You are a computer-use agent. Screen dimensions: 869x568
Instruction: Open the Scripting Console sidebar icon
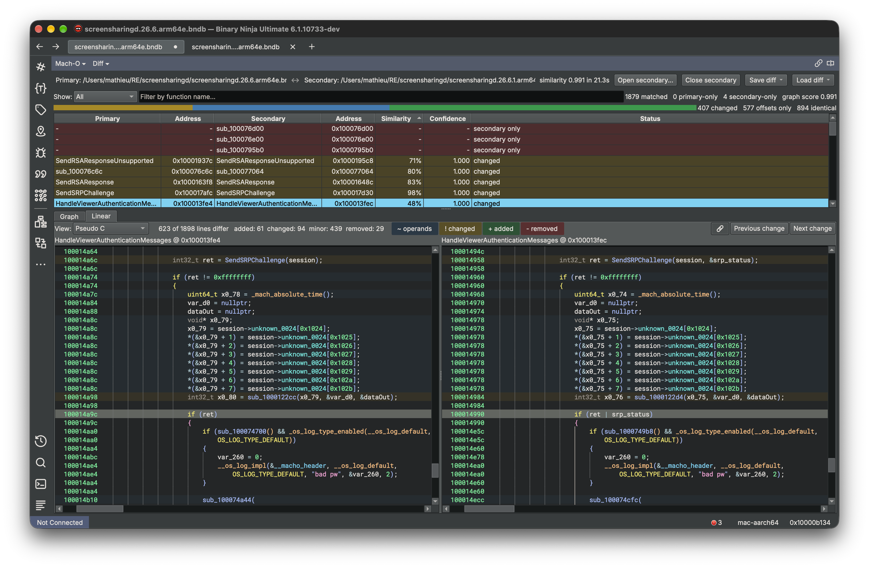pos(40,484)
